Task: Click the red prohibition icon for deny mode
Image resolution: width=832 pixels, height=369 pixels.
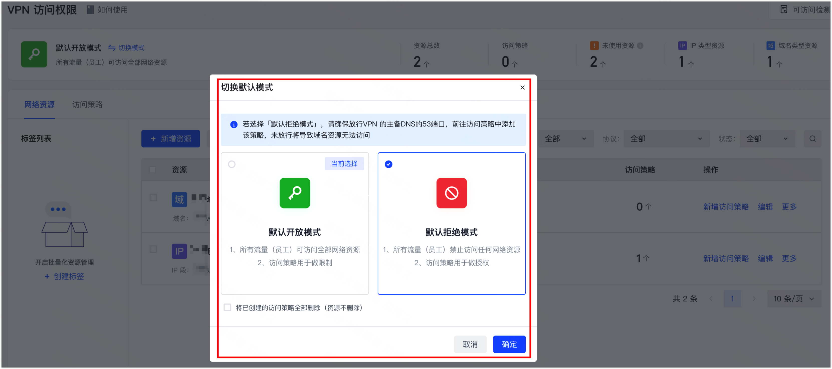Action: [451, 193]
